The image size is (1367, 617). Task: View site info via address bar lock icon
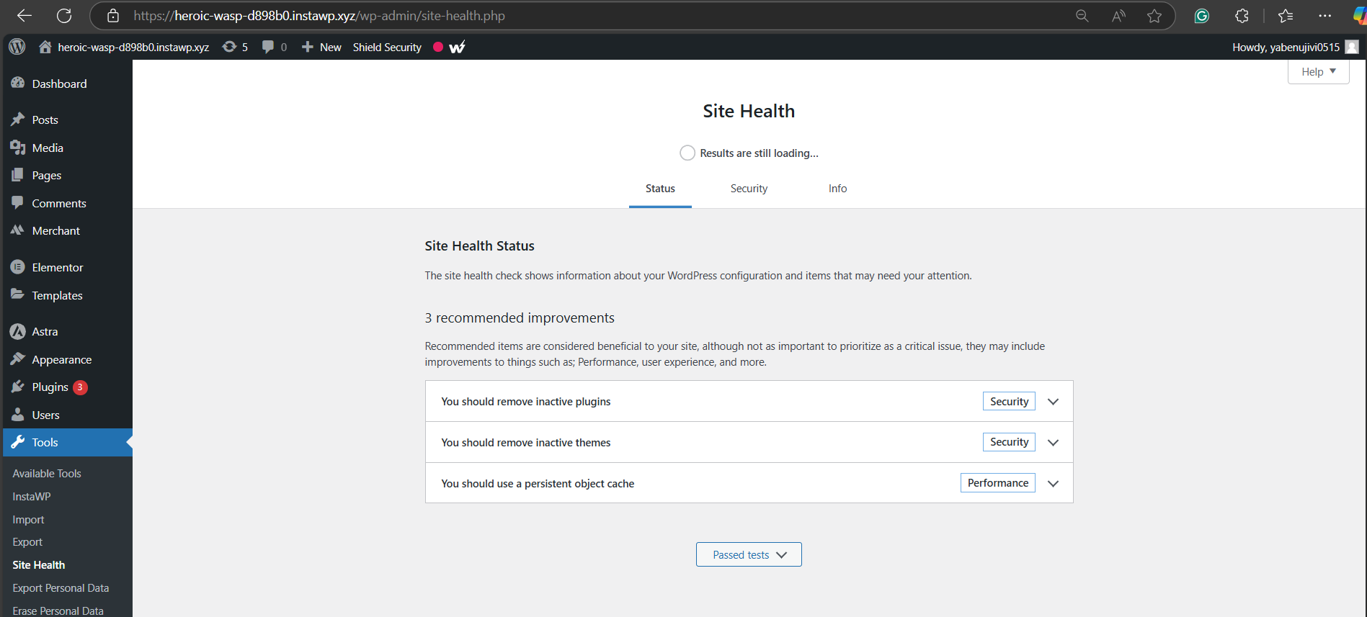tap(113, 15)
